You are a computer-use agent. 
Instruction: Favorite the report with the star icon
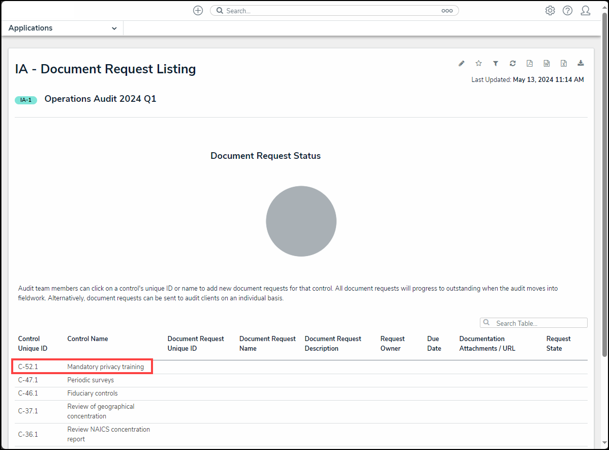click(478, 64)
